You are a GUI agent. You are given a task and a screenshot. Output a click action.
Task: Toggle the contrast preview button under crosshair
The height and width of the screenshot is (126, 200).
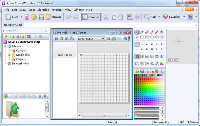[x=171, y=60]
